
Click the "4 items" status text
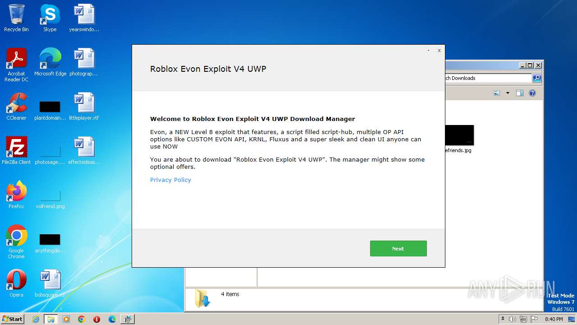(x=230, y=294)
